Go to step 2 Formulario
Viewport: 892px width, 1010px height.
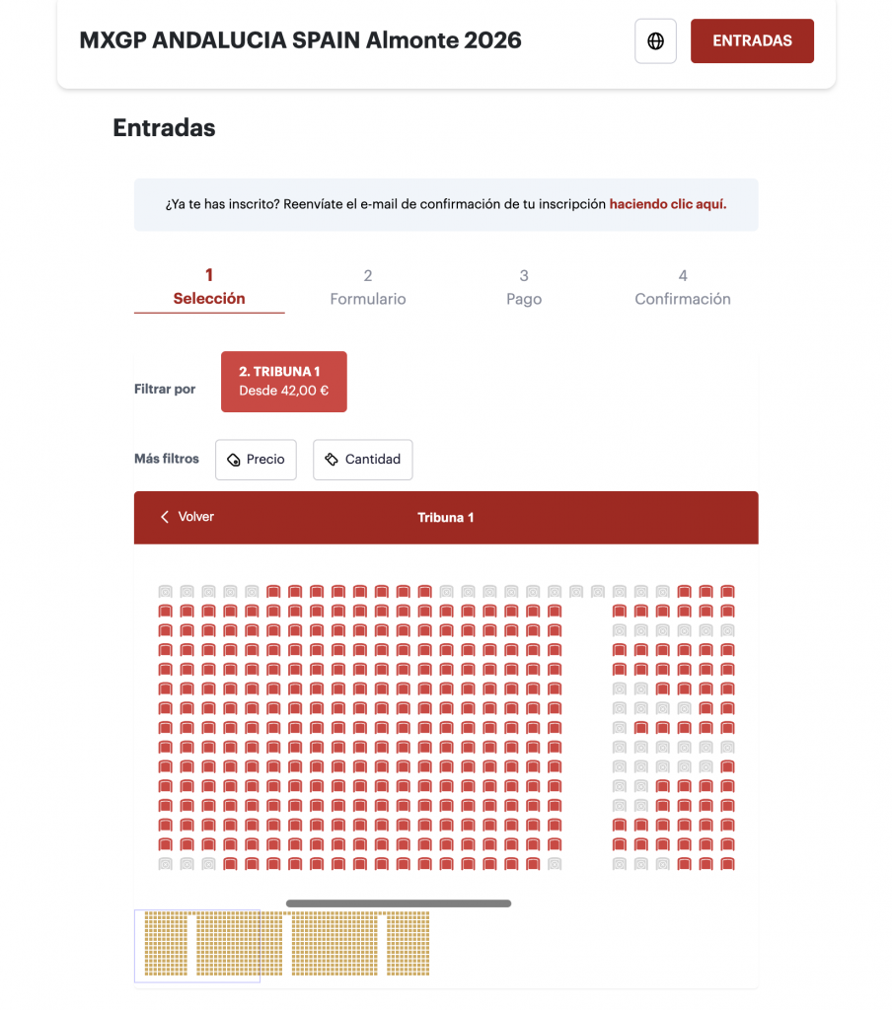click(x=368, y=287)
